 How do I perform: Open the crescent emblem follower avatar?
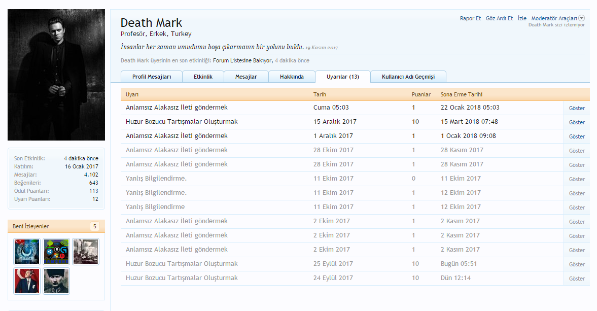click(26, 252)
